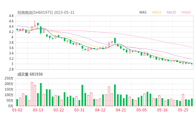Click the 100万 volume axis label

[9, 95]
